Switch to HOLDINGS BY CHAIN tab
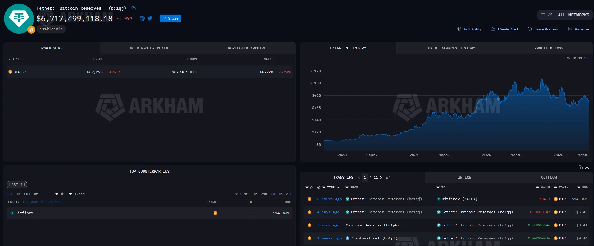This screenshot has height=246, width=594. pos(149,48)
